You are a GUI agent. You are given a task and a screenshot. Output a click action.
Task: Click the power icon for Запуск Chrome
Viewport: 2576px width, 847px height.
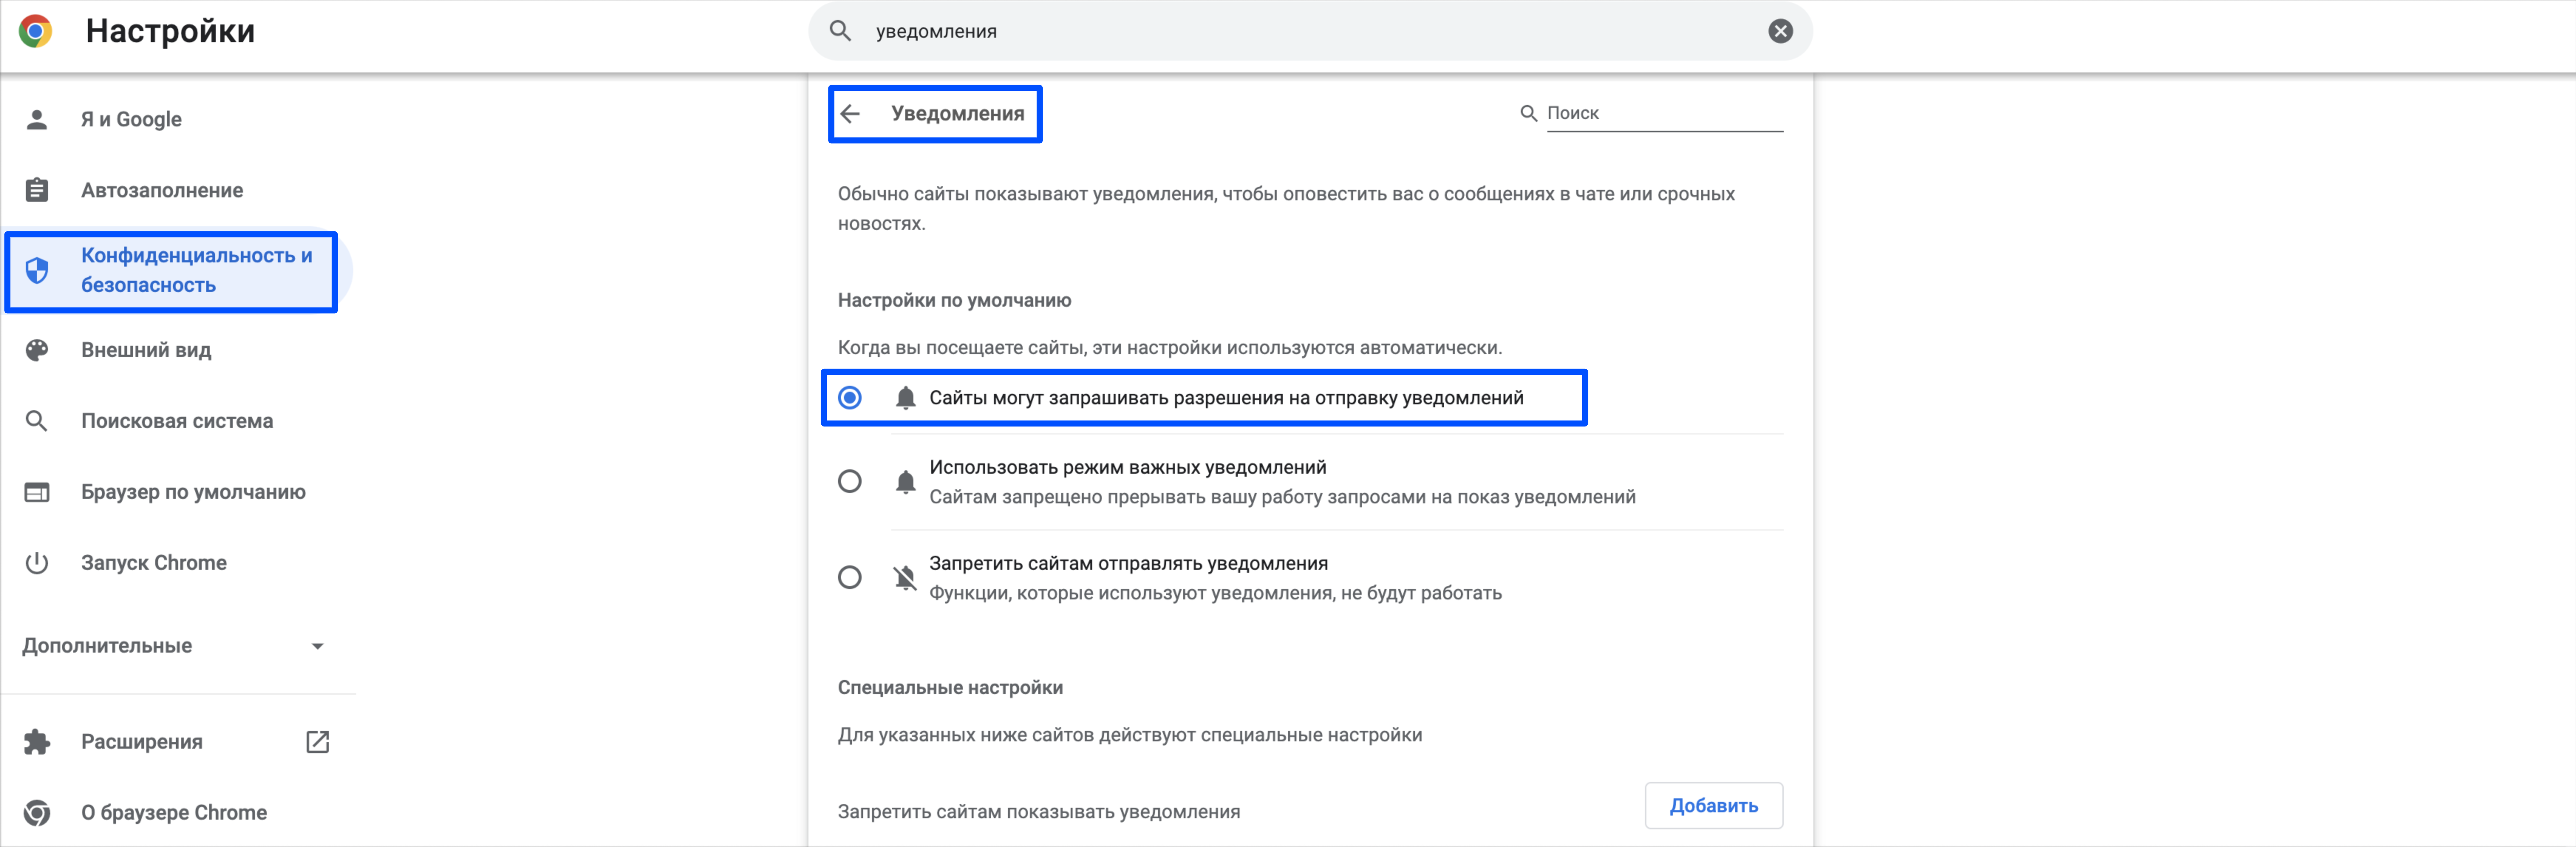(37, 563)
